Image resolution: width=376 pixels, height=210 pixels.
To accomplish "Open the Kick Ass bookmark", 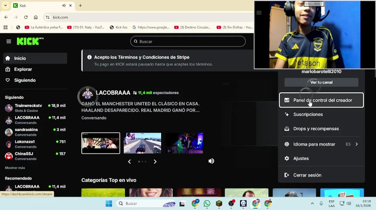I will click(x=119, y=27).
